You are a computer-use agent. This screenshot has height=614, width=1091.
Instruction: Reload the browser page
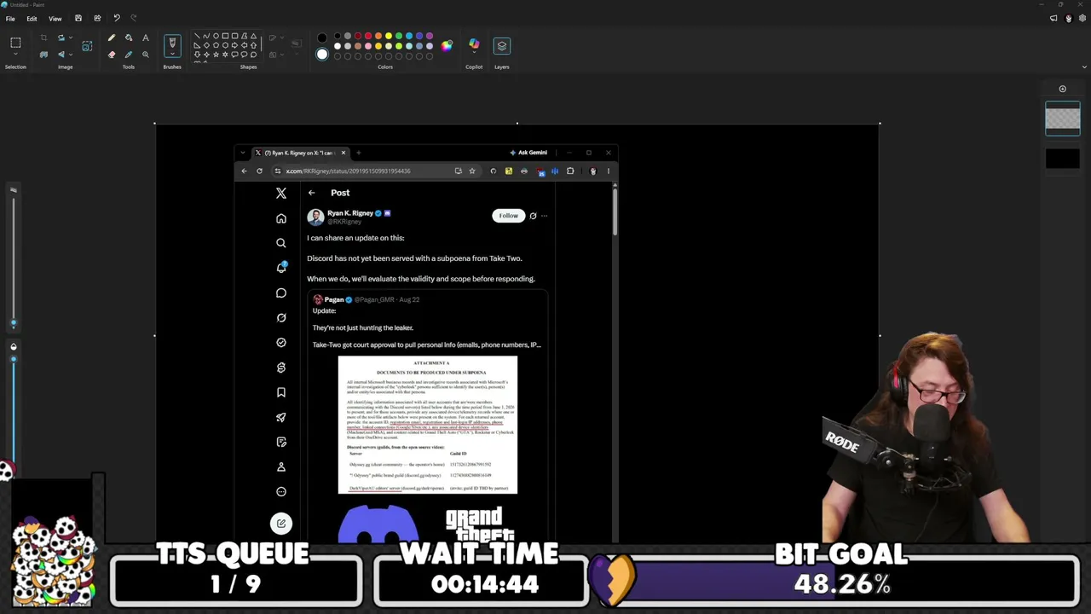[259, 171]
